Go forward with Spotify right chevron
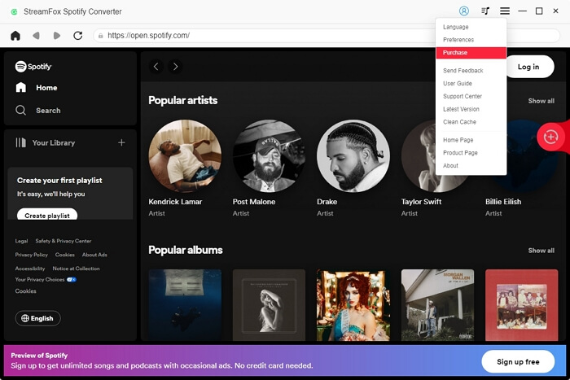This screenshot has width=570, height=380. [176, 67]
